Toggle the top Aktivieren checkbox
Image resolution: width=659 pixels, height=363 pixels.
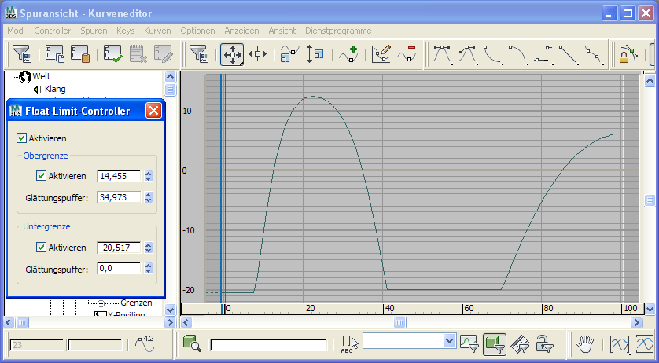[x=21, y=137]
